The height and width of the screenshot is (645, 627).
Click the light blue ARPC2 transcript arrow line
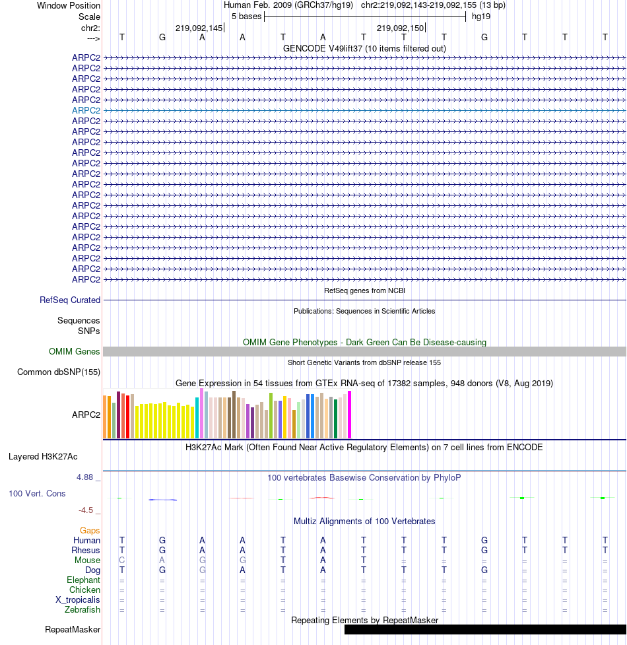pos(364,111)
